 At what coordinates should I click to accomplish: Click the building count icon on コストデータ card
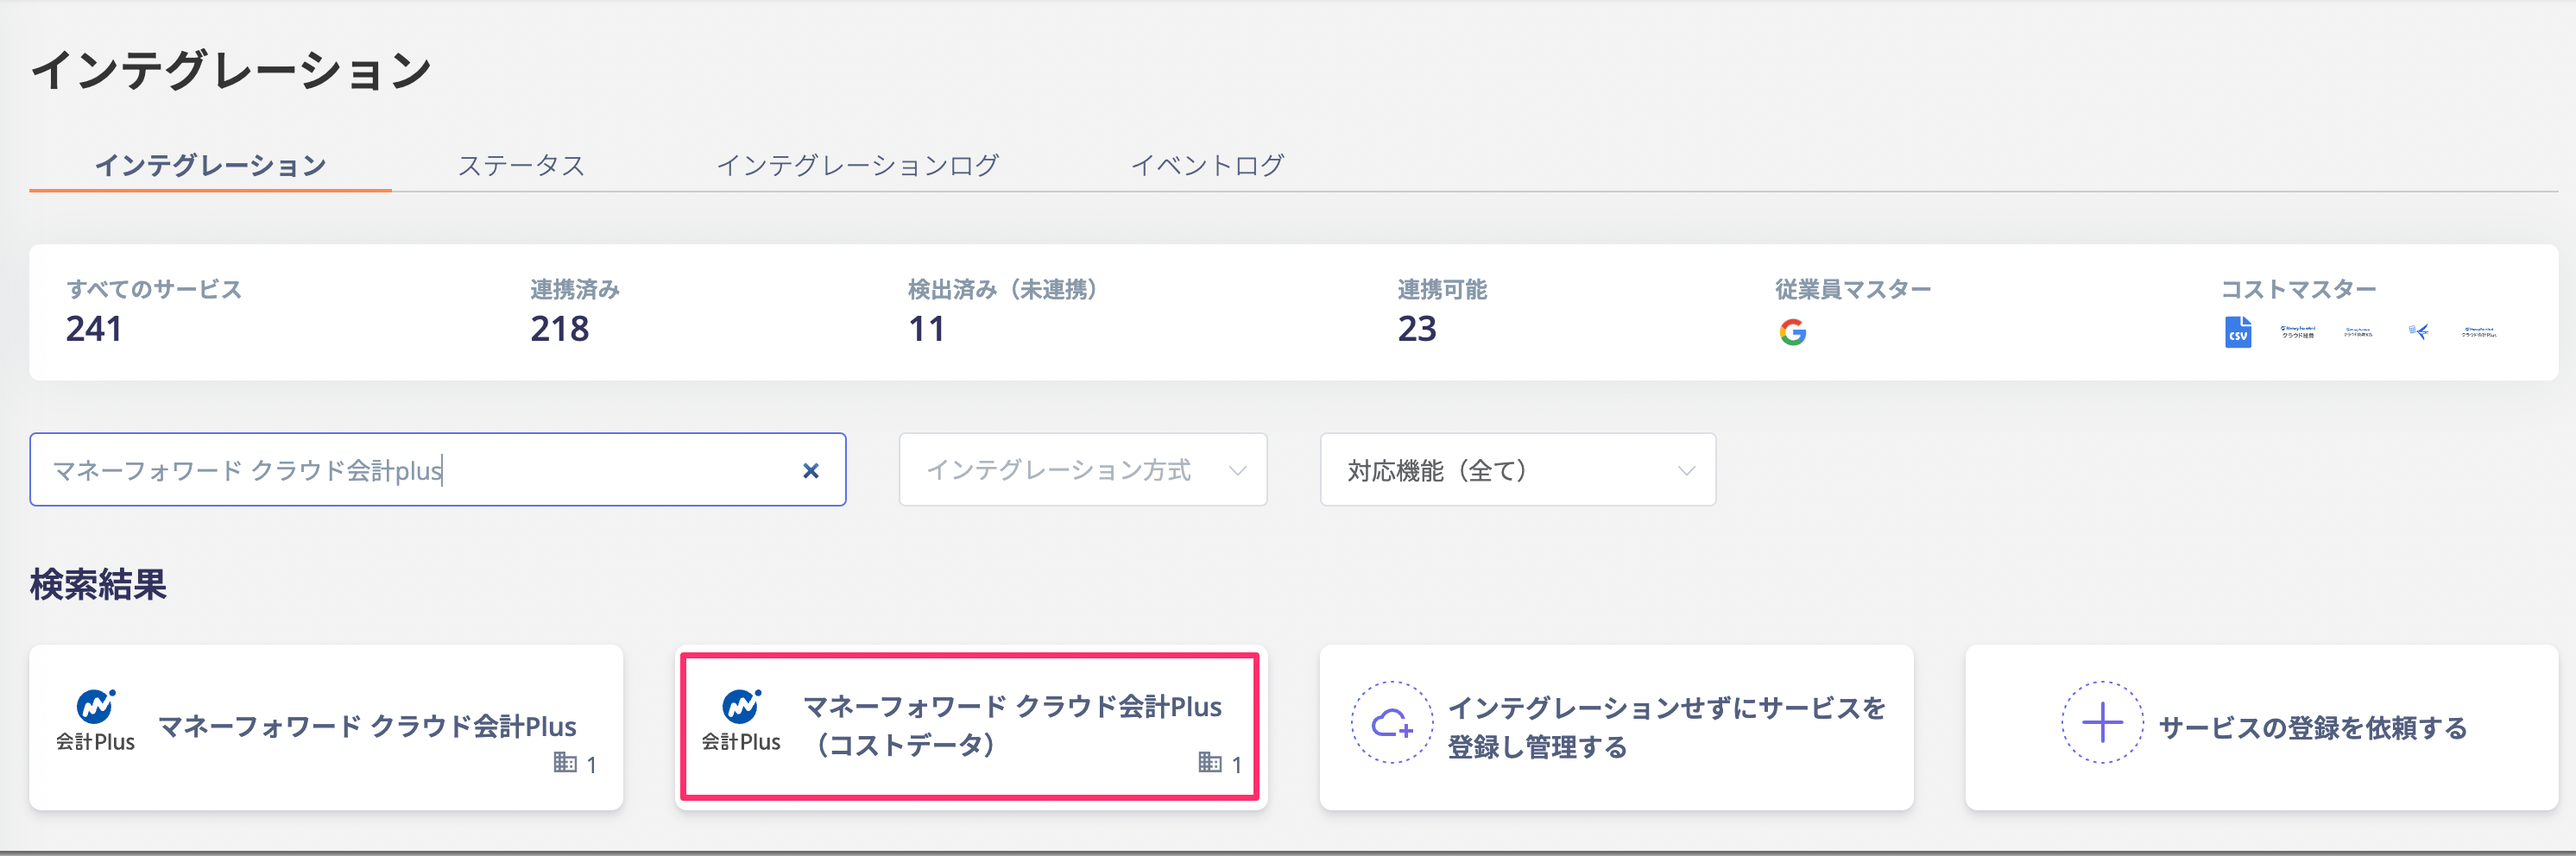[x=1210, y=763]
